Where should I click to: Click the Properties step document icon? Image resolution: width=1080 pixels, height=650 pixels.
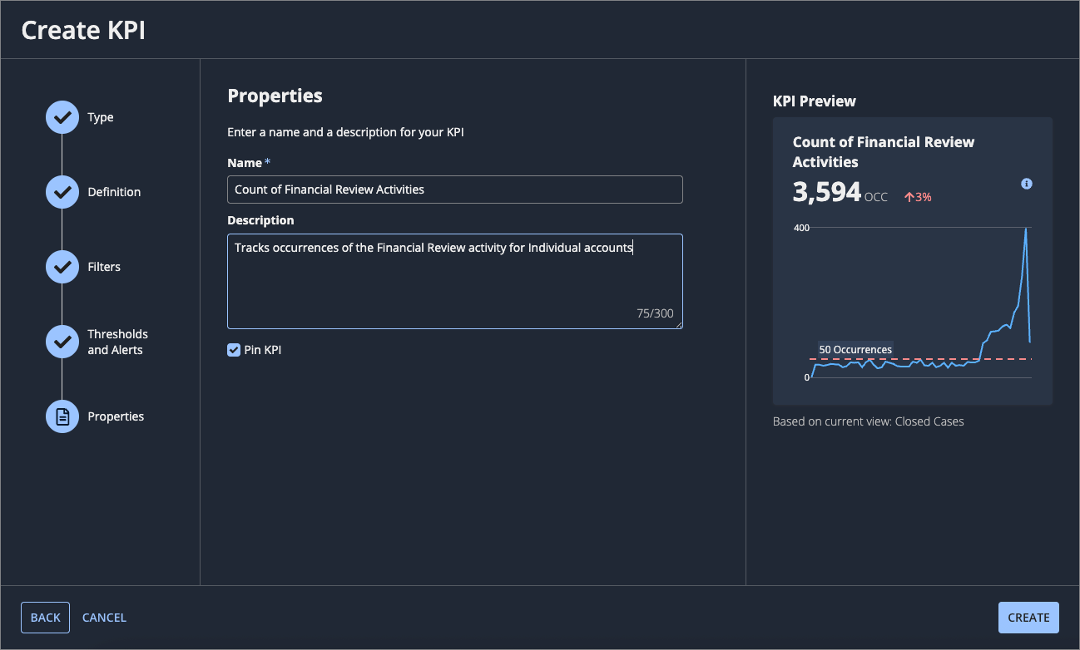coord(62,416)
